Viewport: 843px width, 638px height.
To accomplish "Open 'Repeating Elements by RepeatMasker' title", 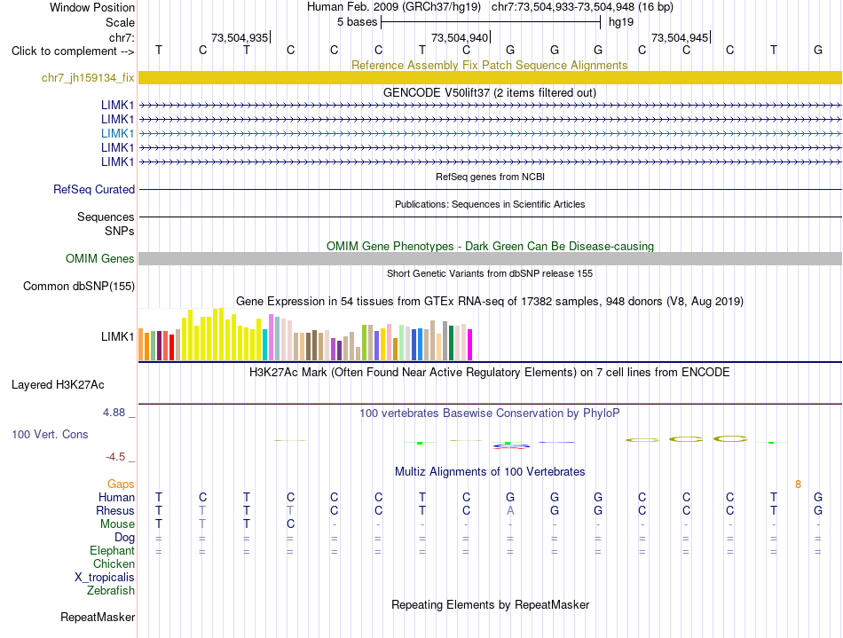I will tap(491, 604).
